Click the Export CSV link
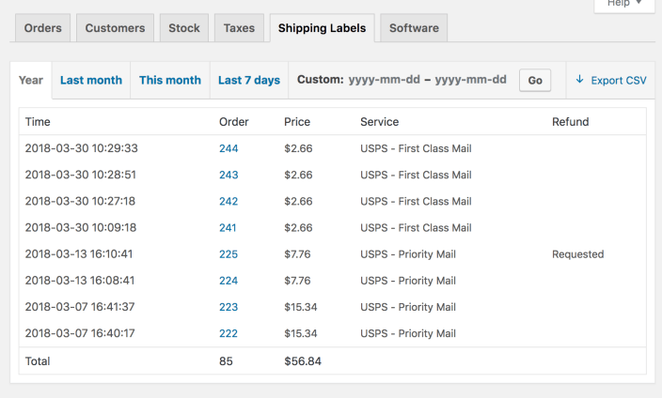The image size is (662, 398). [x=611, y=80]
